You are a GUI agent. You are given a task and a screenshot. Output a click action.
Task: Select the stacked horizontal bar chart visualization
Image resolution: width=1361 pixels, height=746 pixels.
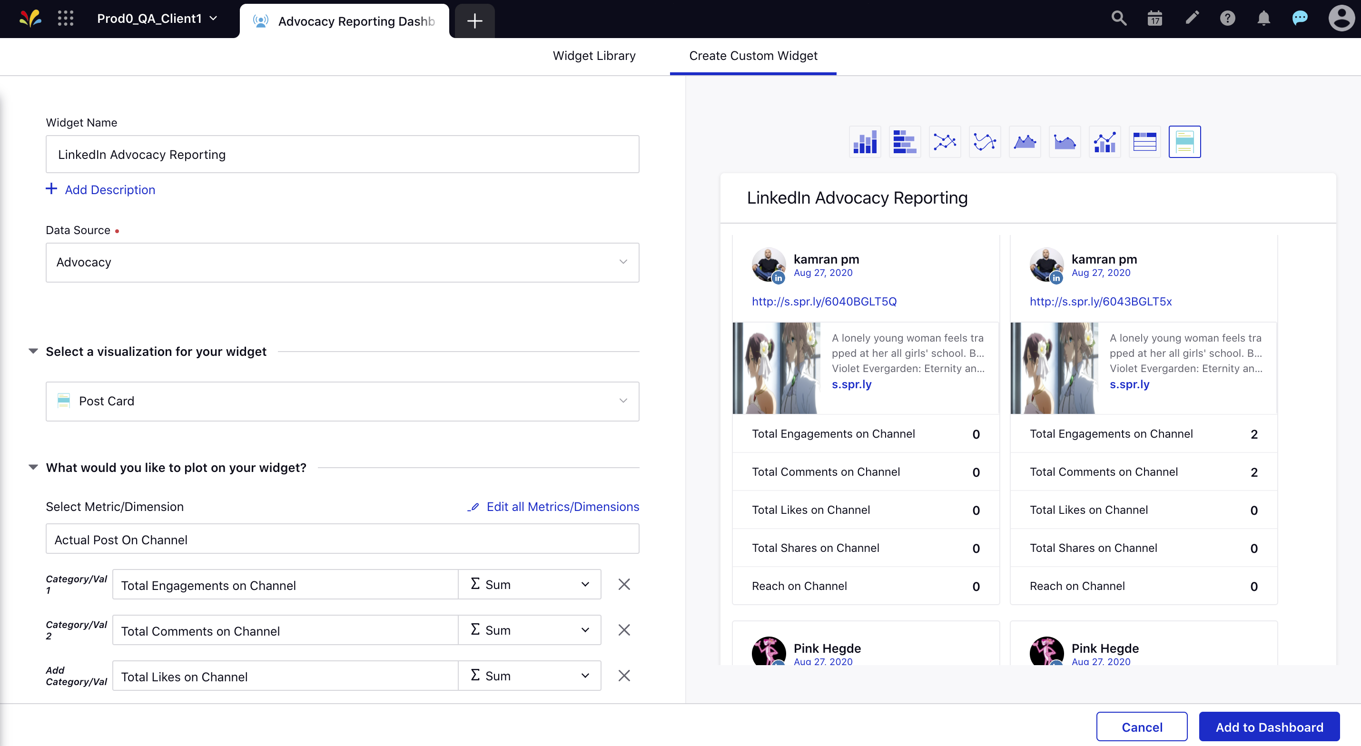point(905,142)
